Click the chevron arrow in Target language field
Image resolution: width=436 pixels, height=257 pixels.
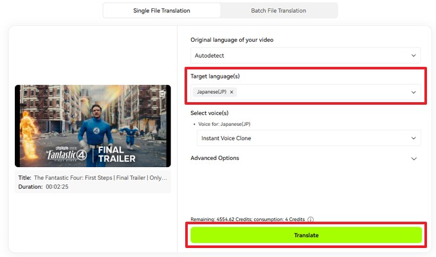pos(413,93)
